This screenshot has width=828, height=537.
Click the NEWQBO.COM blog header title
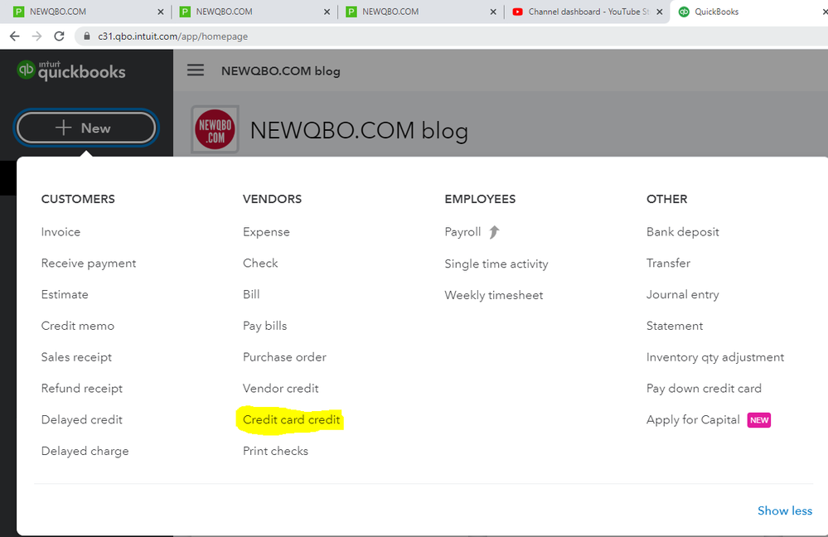pyautogui.click(x=281, y=70)
